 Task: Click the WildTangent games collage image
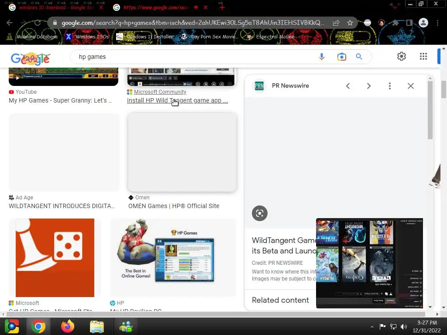[x=369, y=263]
